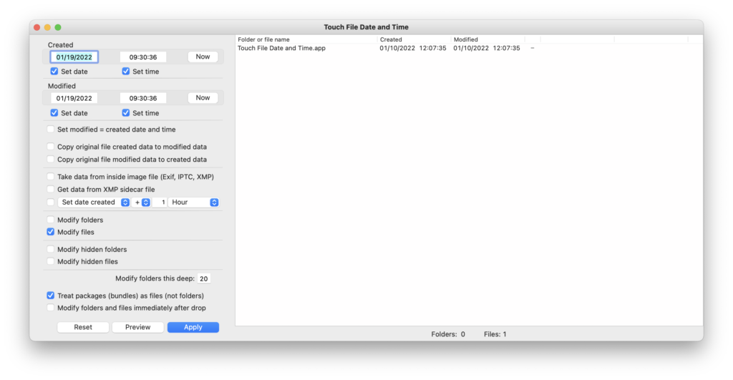Screen dimensions: 733x380
Task: Click the Folders: 0 status text
Action: point(448,334)
